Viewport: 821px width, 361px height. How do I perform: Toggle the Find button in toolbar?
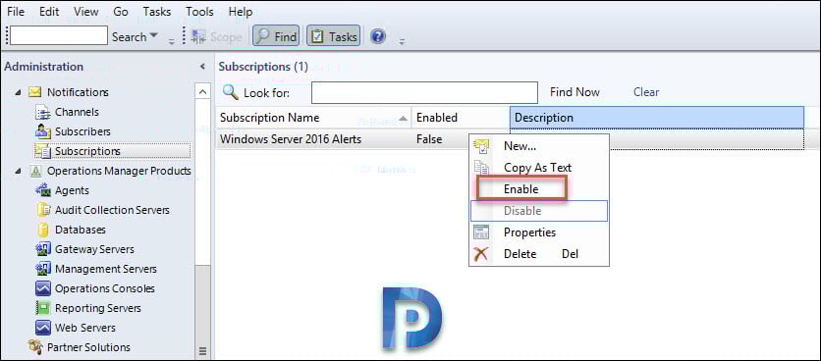[x=276, y=36]
